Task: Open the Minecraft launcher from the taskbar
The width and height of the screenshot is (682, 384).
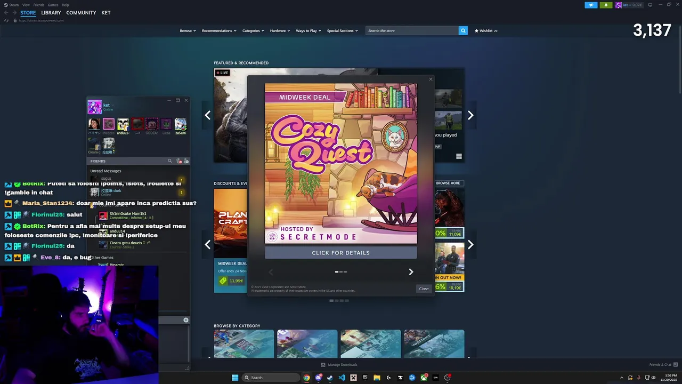Action: pyautogui.click(x=353, y=378)
